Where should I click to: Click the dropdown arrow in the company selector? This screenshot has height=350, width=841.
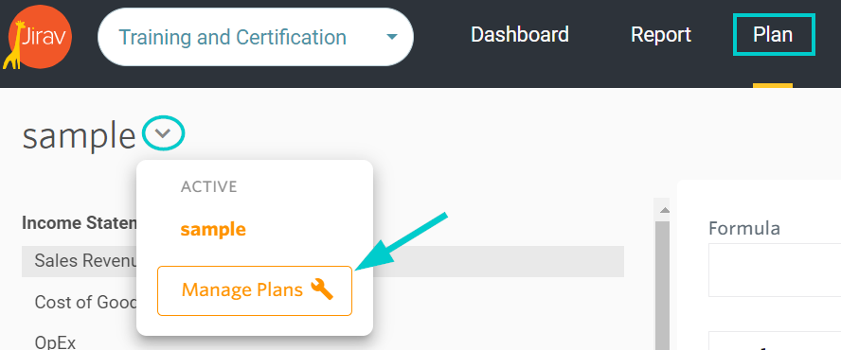[x=392, y=37]
